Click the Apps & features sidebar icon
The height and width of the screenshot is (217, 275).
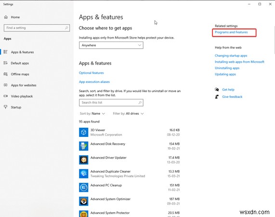6,52
